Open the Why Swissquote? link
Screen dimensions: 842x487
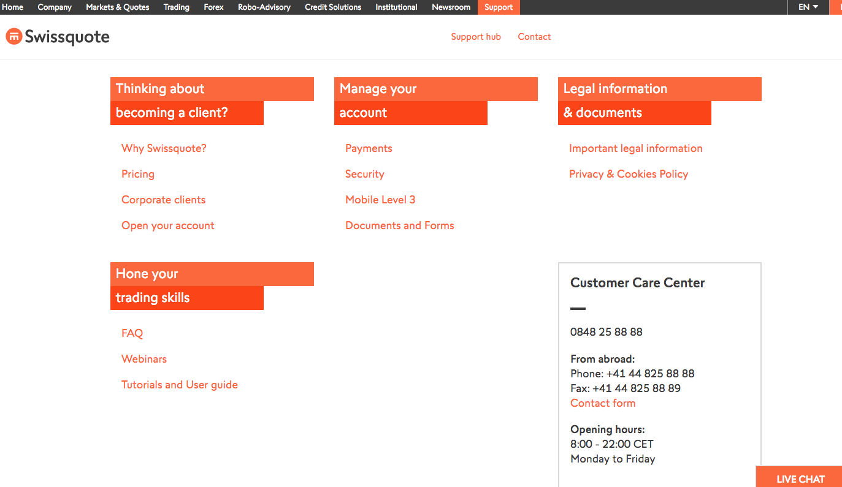(x=164, y=148)
